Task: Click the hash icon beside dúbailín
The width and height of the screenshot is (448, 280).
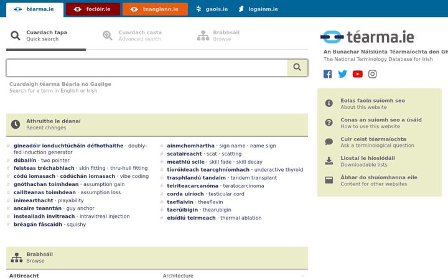Action: click(x=8, y=161)
